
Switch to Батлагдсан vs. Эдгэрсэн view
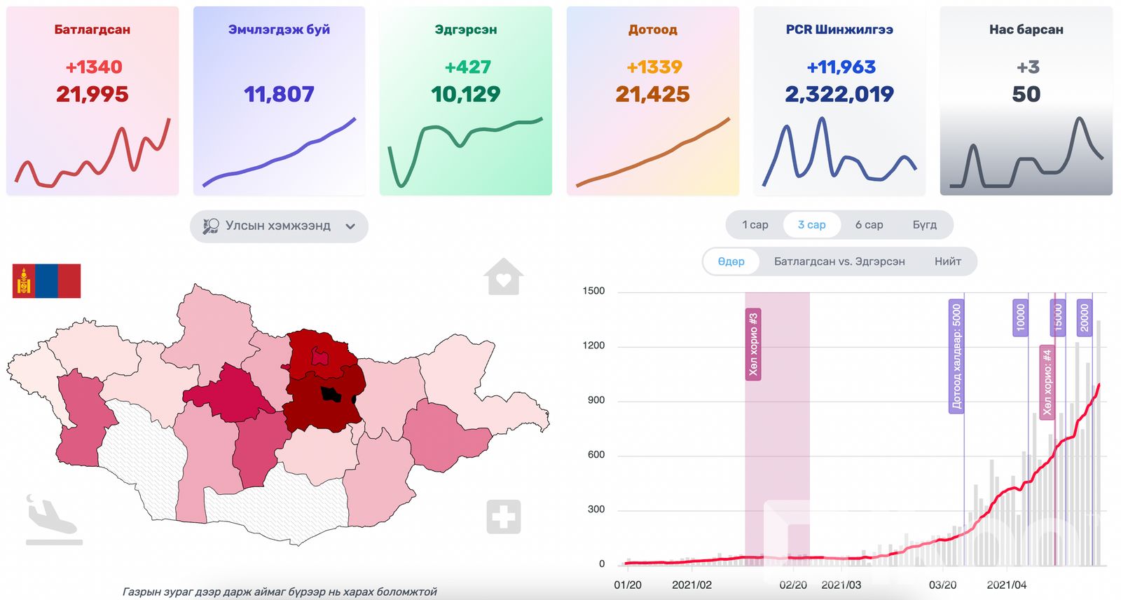click(x=839, y=261)
